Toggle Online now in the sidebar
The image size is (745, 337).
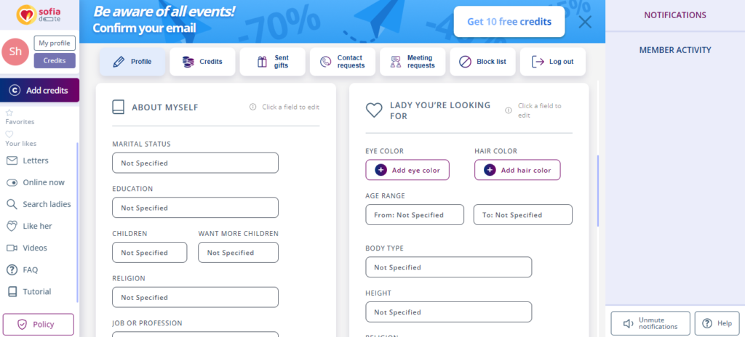point(12,182)
